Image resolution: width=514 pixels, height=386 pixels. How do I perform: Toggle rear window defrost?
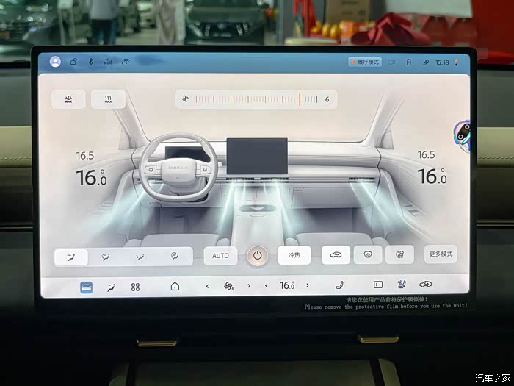399,254
